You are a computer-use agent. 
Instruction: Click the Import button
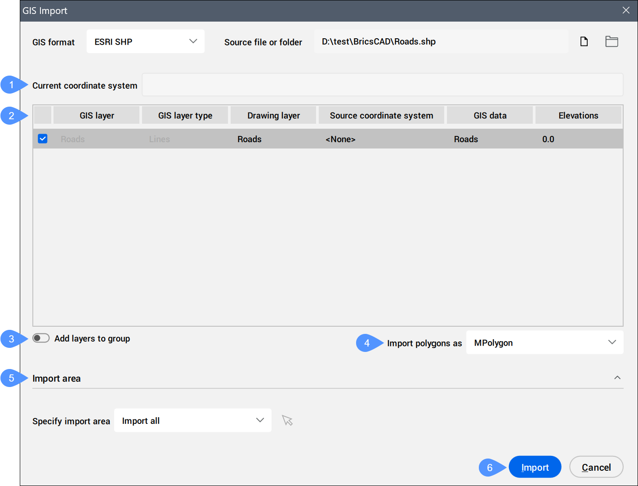(535, 467)
